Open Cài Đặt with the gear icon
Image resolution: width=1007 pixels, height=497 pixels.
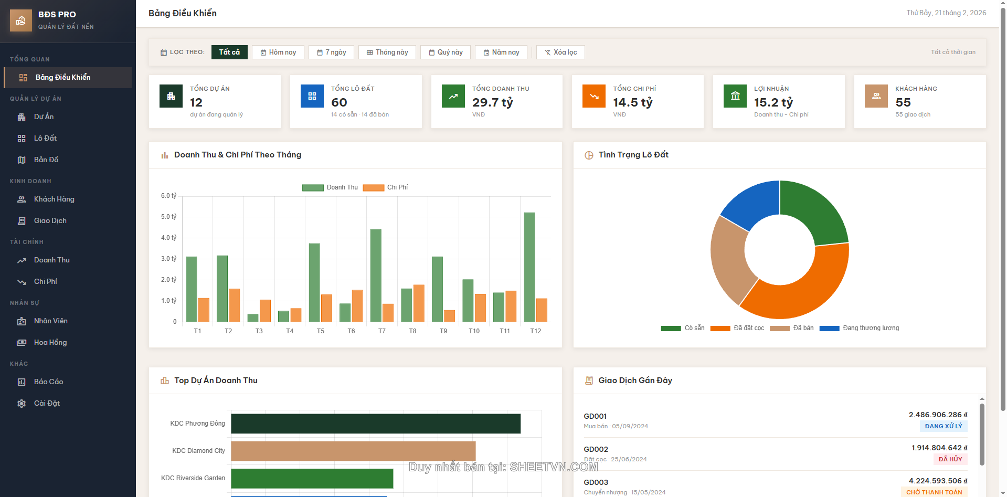click(22, 403)
